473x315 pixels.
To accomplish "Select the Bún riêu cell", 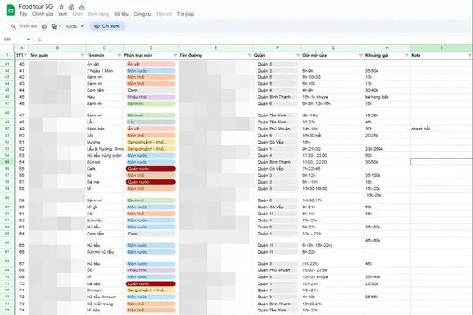I will (x=104, y=220).
